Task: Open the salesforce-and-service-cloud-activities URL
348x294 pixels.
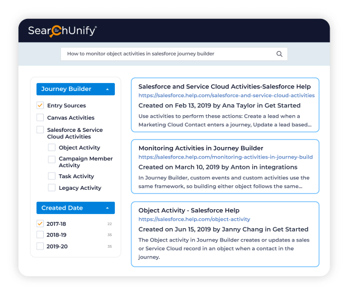Action: pos(227,95)
